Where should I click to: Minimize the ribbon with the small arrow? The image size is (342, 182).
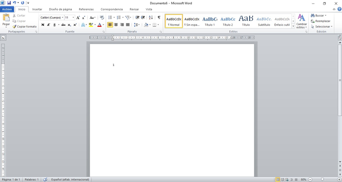coord(334,9)
